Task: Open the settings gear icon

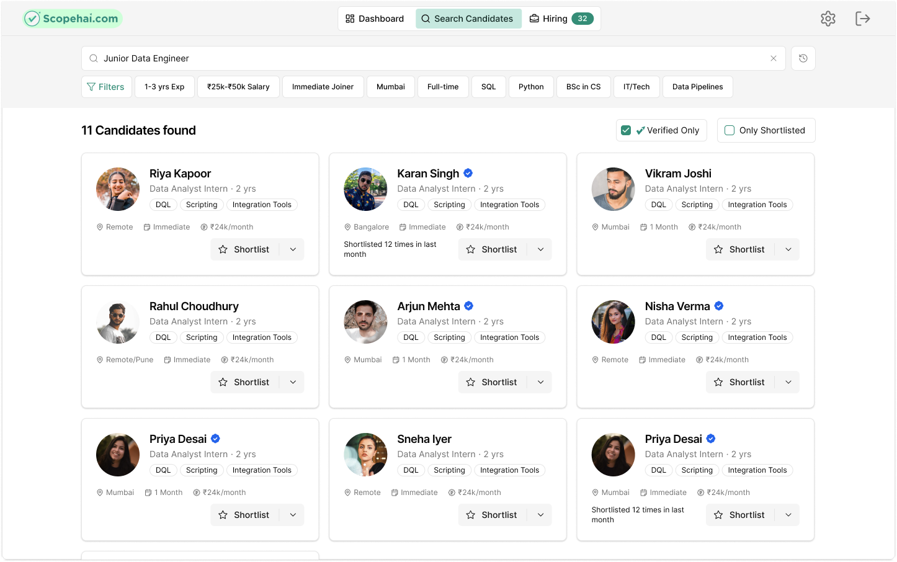Action: (828, 19)
